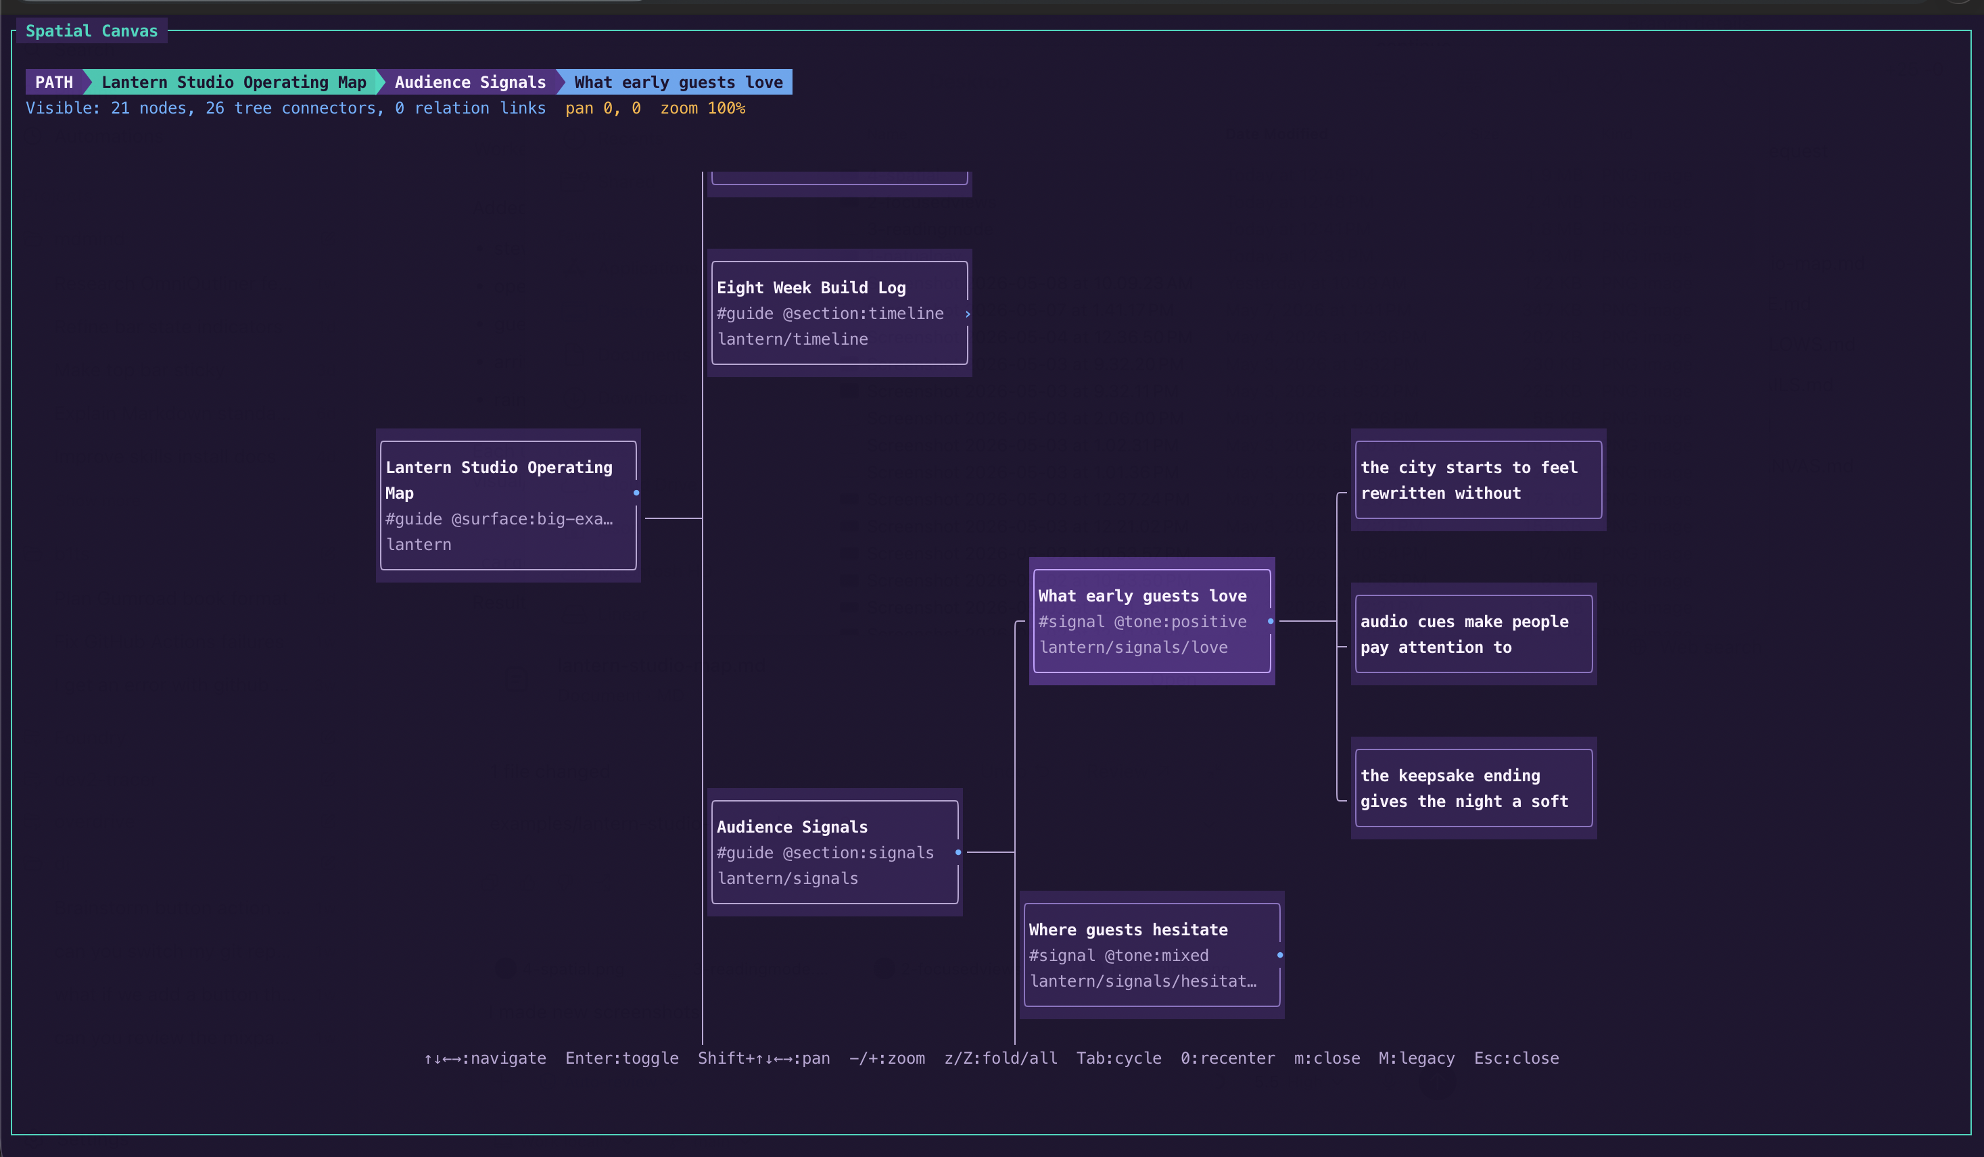Click the 'z/Z:fold/all' shortcut hint

pos(1001,1058)
